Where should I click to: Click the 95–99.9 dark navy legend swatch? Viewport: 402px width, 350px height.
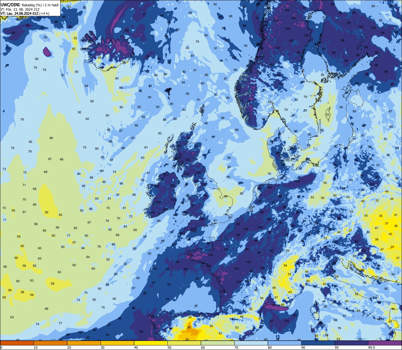coord(351,343)
